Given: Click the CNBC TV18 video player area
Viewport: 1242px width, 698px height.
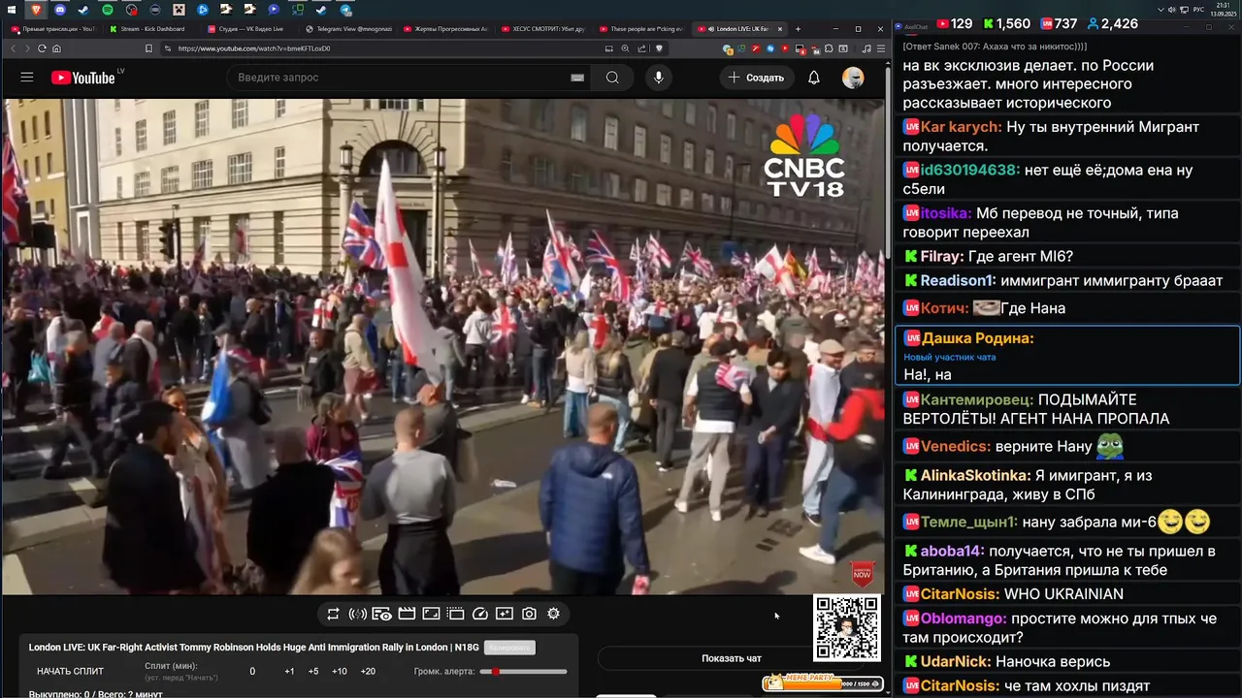Looking at the screenshot, I should click(443, 346).
